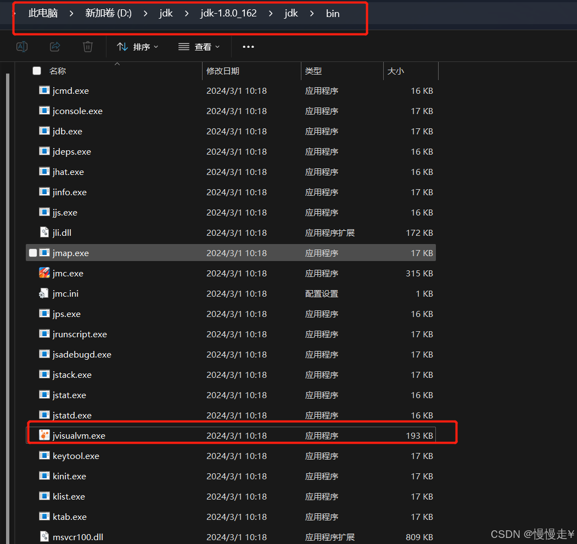577x544 pixels.
Task: Click the jhat.exe file icon
Action: pos(44,171)
